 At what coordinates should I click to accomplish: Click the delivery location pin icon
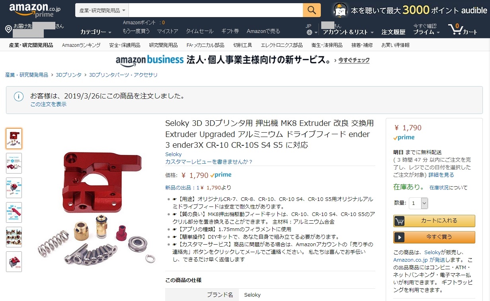pos(8,29)
